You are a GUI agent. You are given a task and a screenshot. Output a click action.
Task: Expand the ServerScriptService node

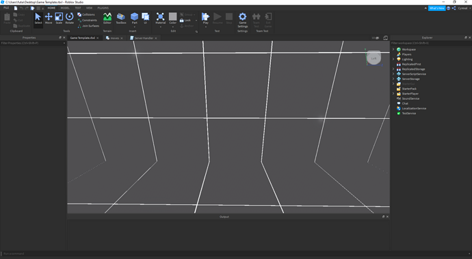pyautogui.click(x=393, y=74)
